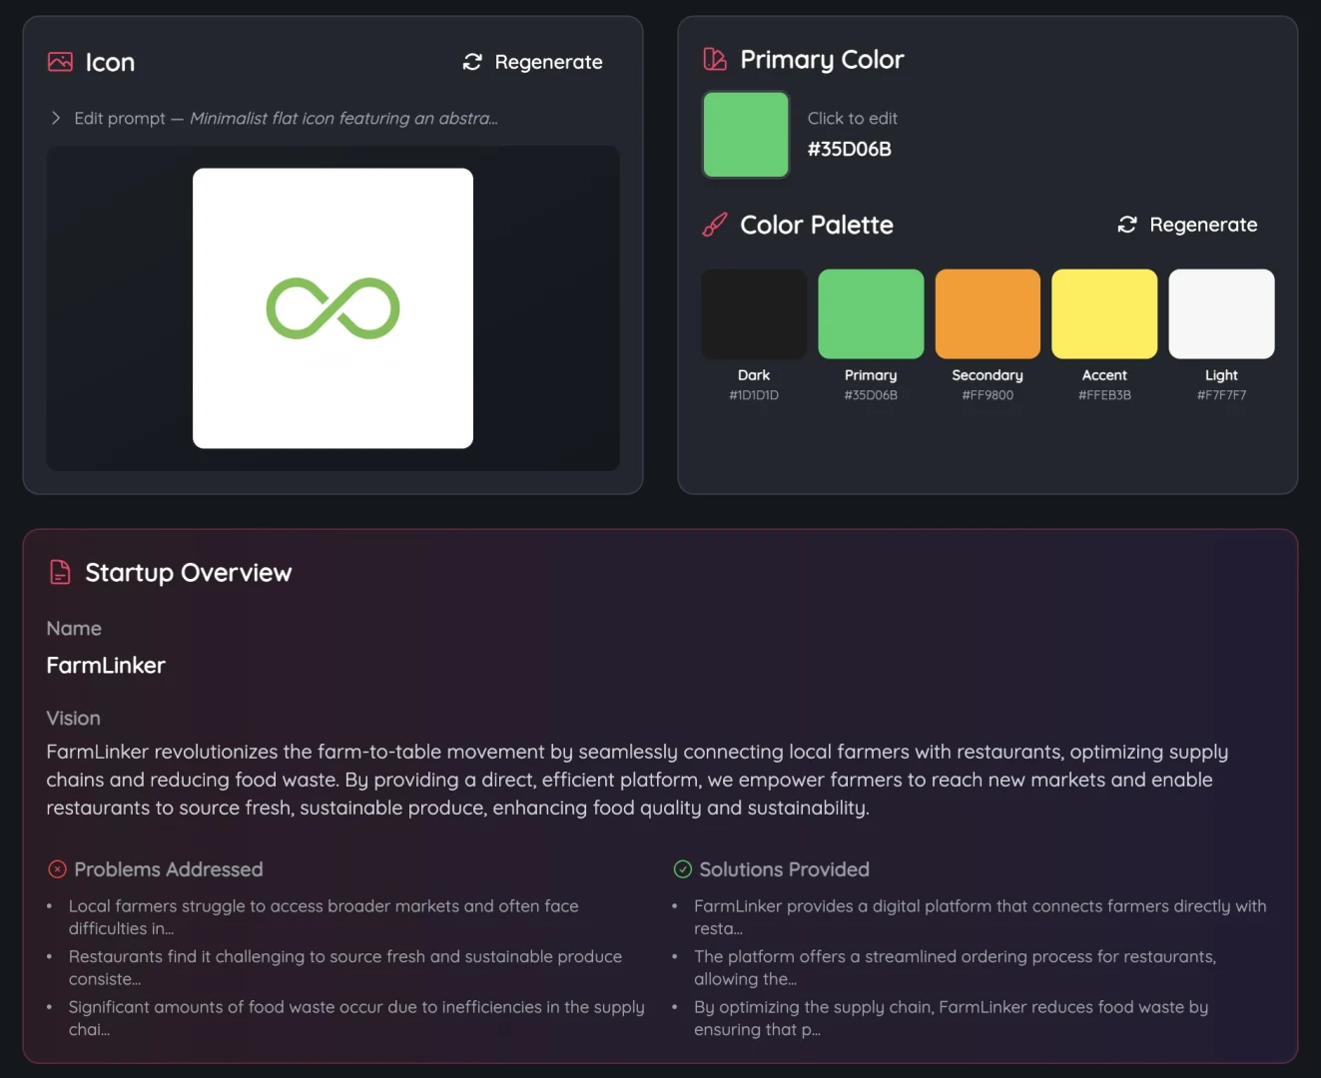Screen dimensions: 1321x1078
Task: Click the large green primary color swatch
Action: 746,135
